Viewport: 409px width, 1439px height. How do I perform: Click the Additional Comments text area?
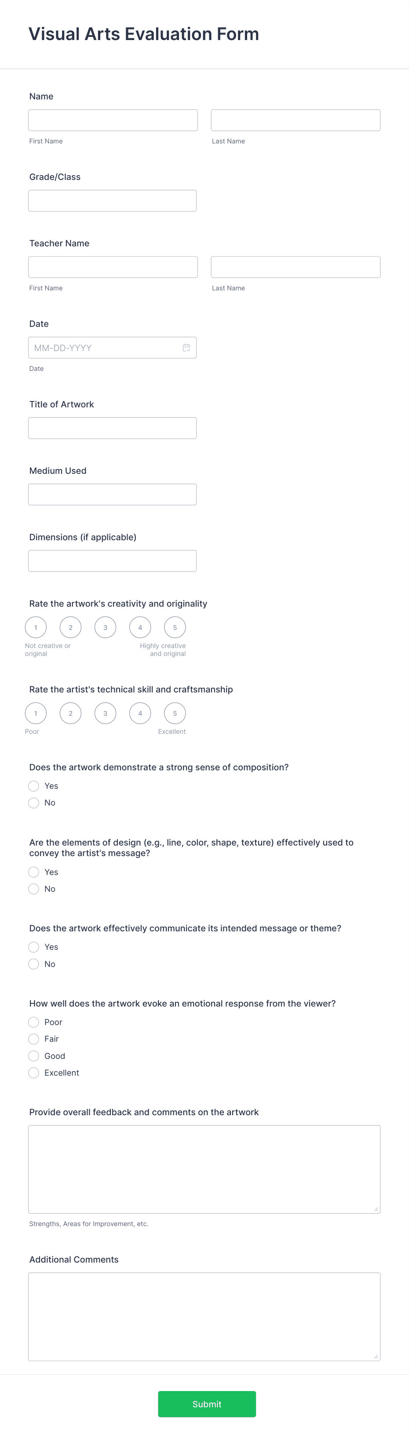[204, 1315]
